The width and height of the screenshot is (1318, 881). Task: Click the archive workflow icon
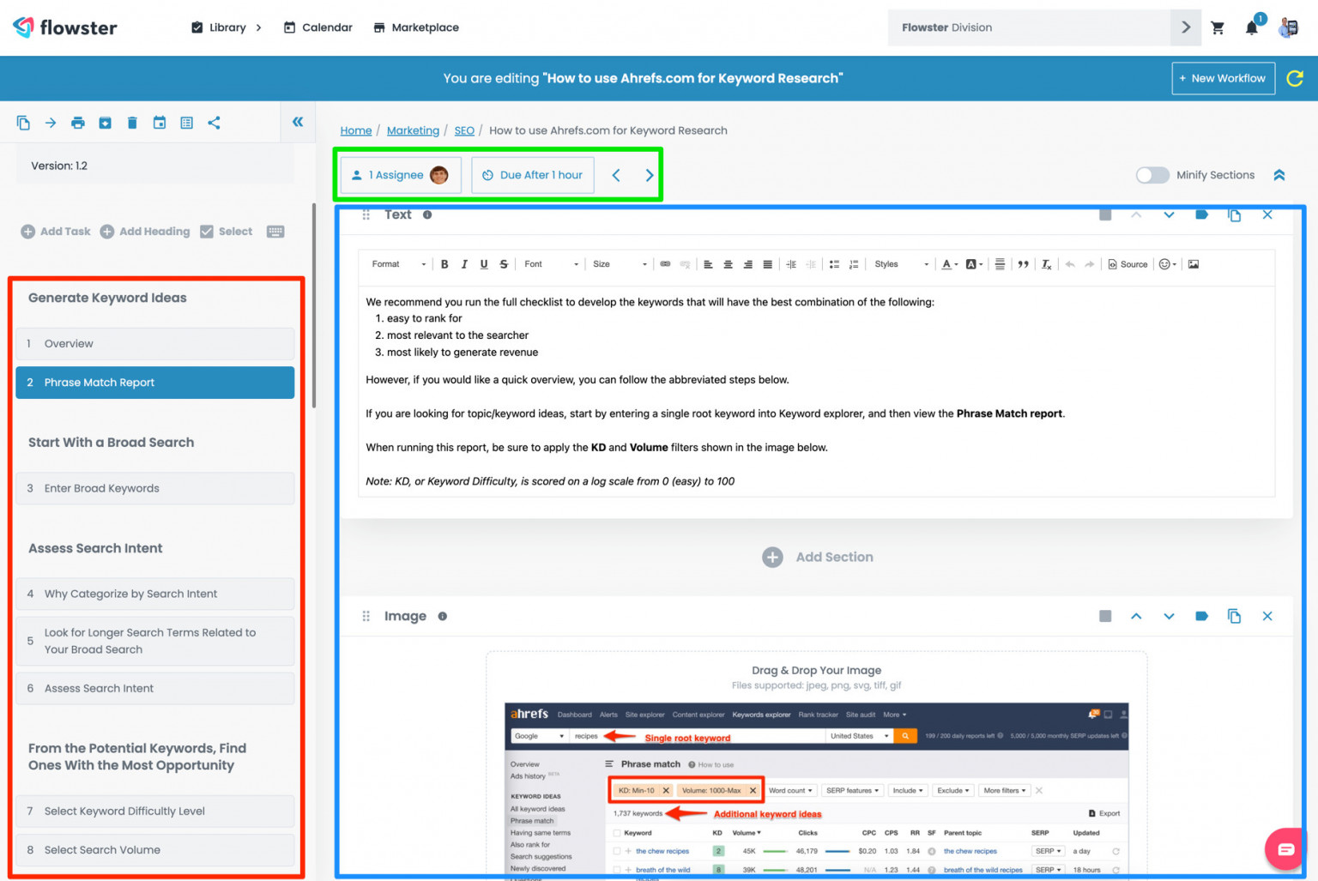tap(105, 123)
